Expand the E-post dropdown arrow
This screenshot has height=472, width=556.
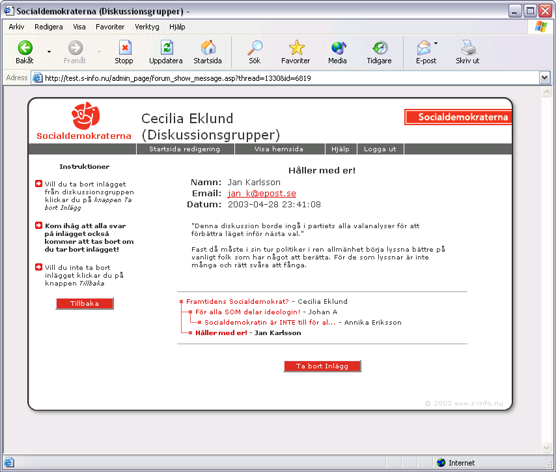(436, 43)
